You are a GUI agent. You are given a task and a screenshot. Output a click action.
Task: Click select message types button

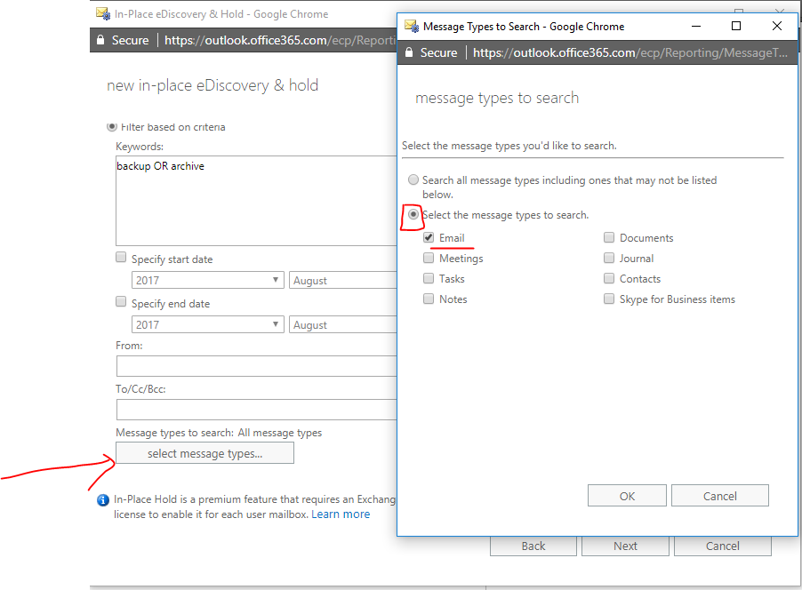coord(205,453)
